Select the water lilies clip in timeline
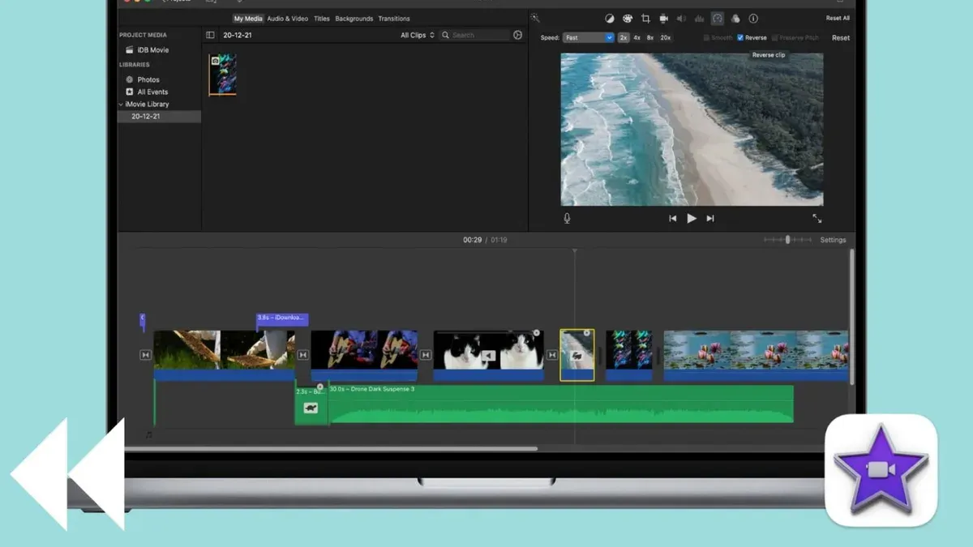The height and width of the screenshot is (547, 973). click(756, 355)
